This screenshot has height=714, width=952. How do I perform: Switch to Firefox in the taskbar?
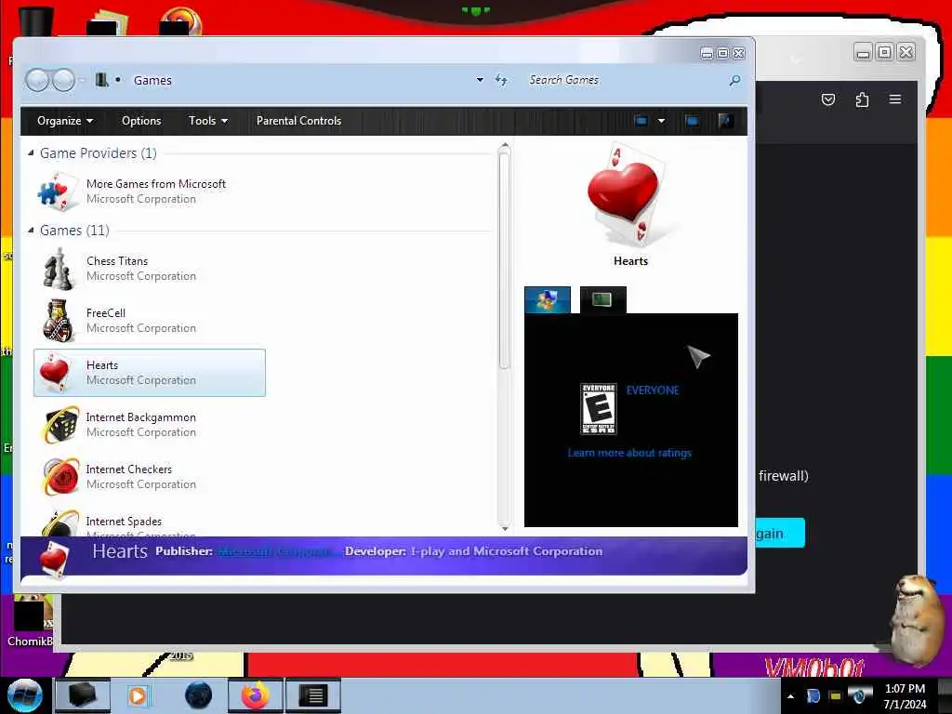(256, 695)
